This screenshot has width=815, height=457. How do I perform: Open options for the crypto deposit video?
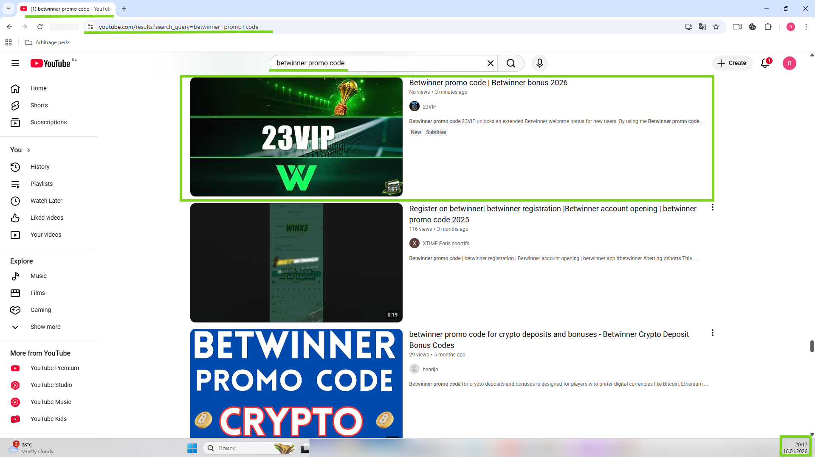[712, 333]
